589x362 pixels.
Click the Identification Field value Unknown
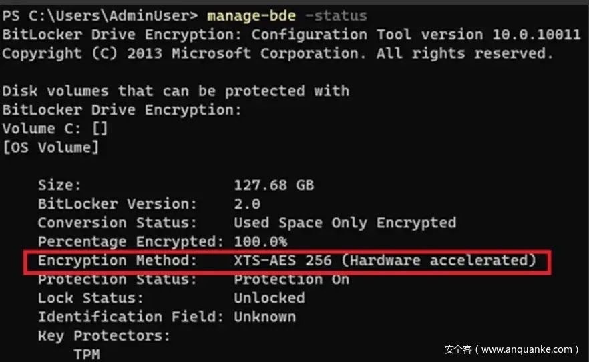pyautogui.click(x=264, y=317)
